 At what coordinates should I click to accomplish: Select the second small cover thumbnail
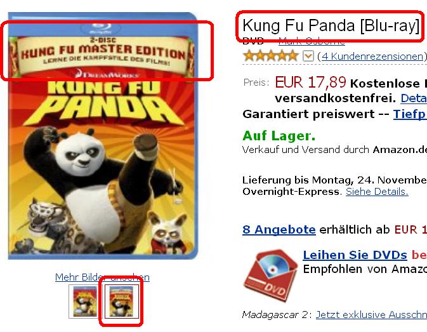(x=121, y=302)
